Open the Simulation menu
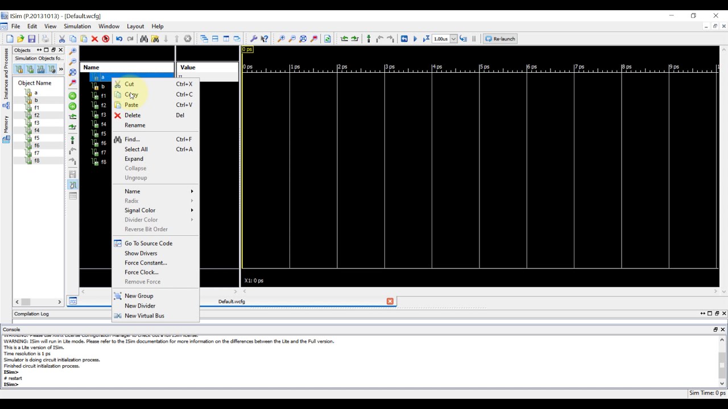 coord(77,26)
